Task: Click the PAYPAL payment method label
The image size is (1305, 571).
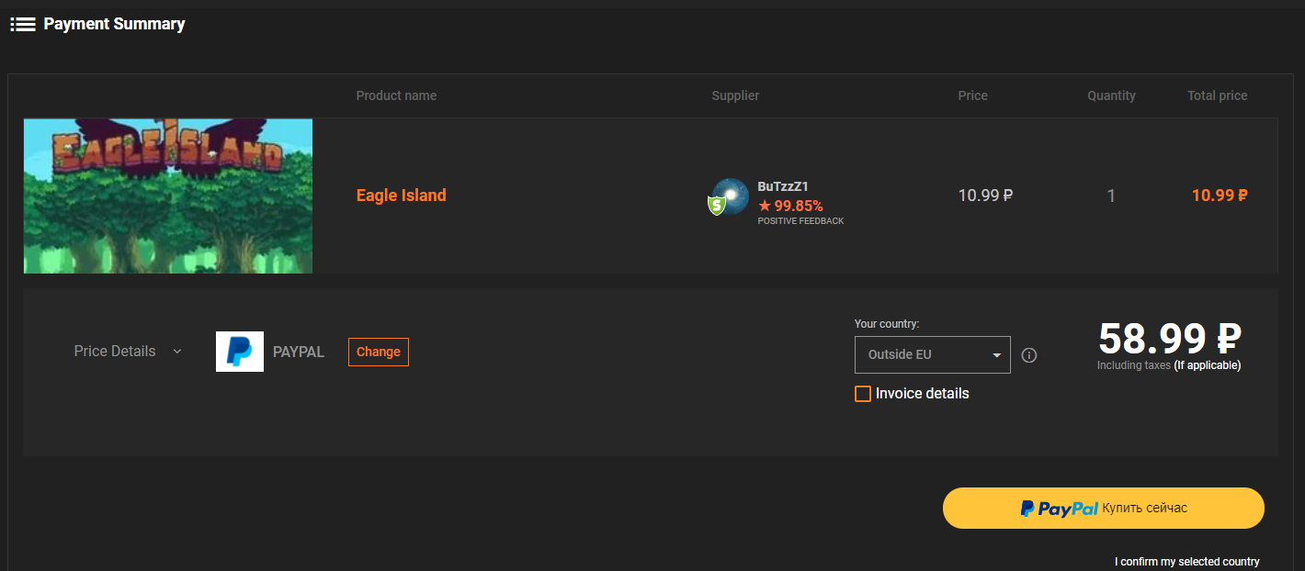Action: pyautogui.click(x=299, y=352)
